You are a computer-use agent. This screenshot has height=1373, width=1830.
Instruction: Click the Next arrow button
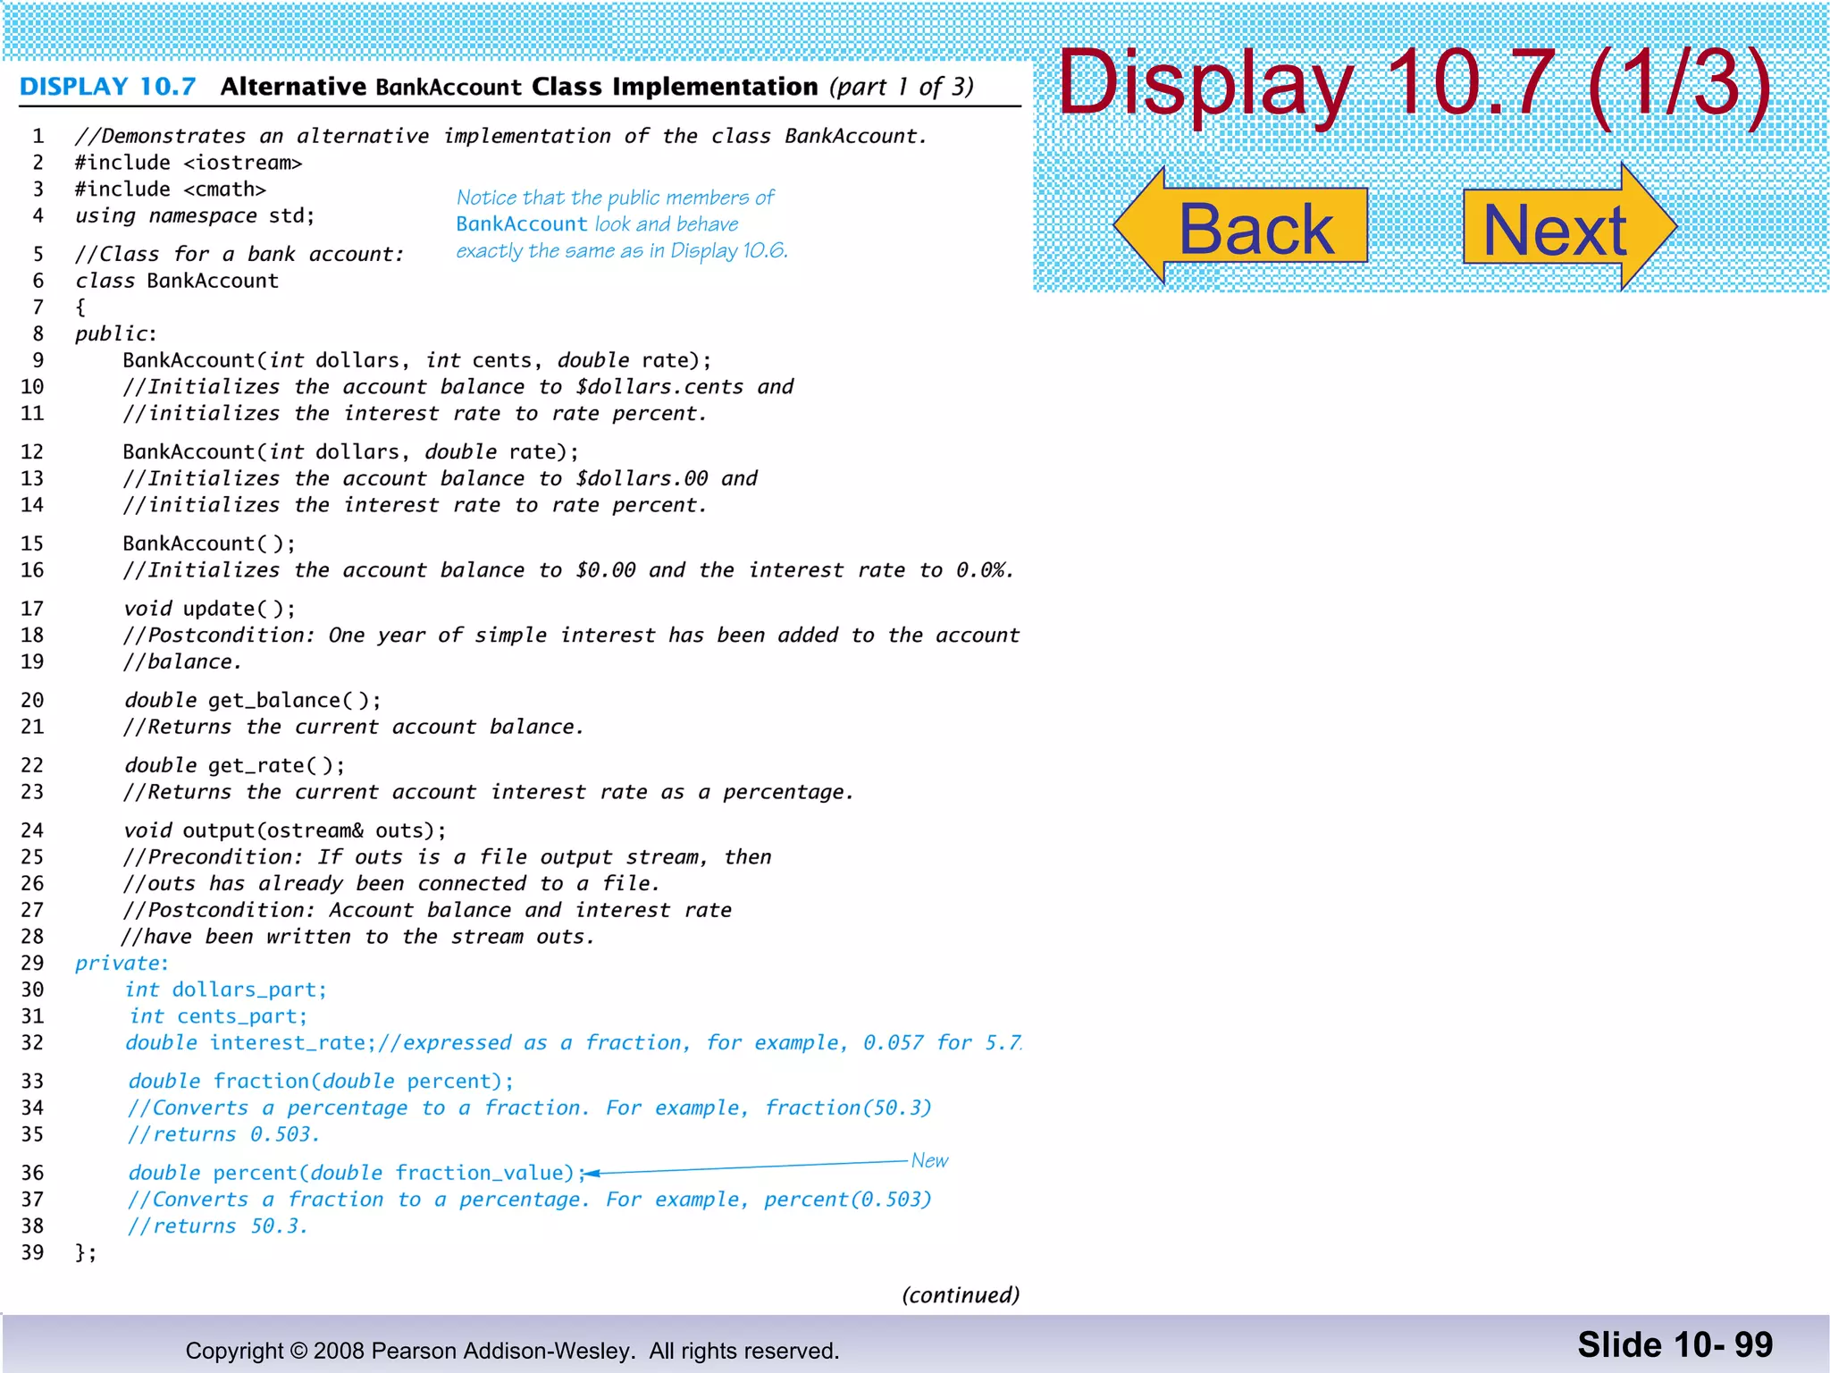point(1570,226)
